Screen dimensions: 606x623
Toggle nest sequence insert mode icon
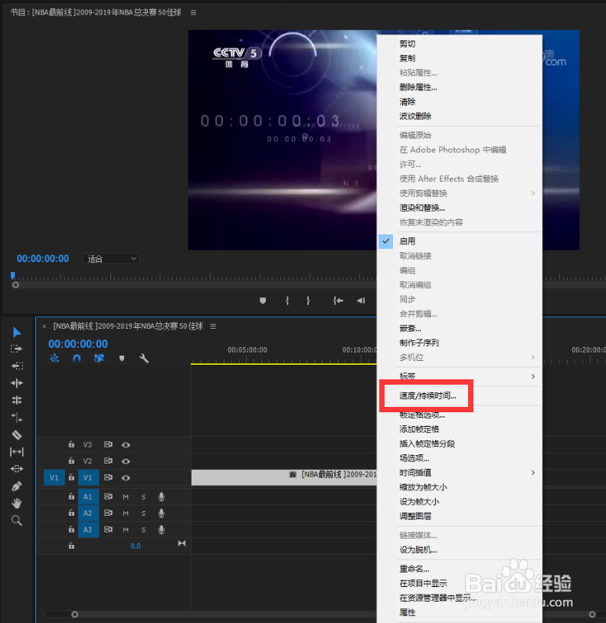click(x=54, y=359)
